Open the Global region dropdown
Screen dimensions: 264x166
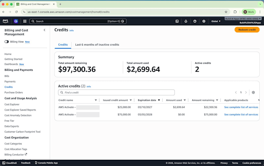click(216, 21)
